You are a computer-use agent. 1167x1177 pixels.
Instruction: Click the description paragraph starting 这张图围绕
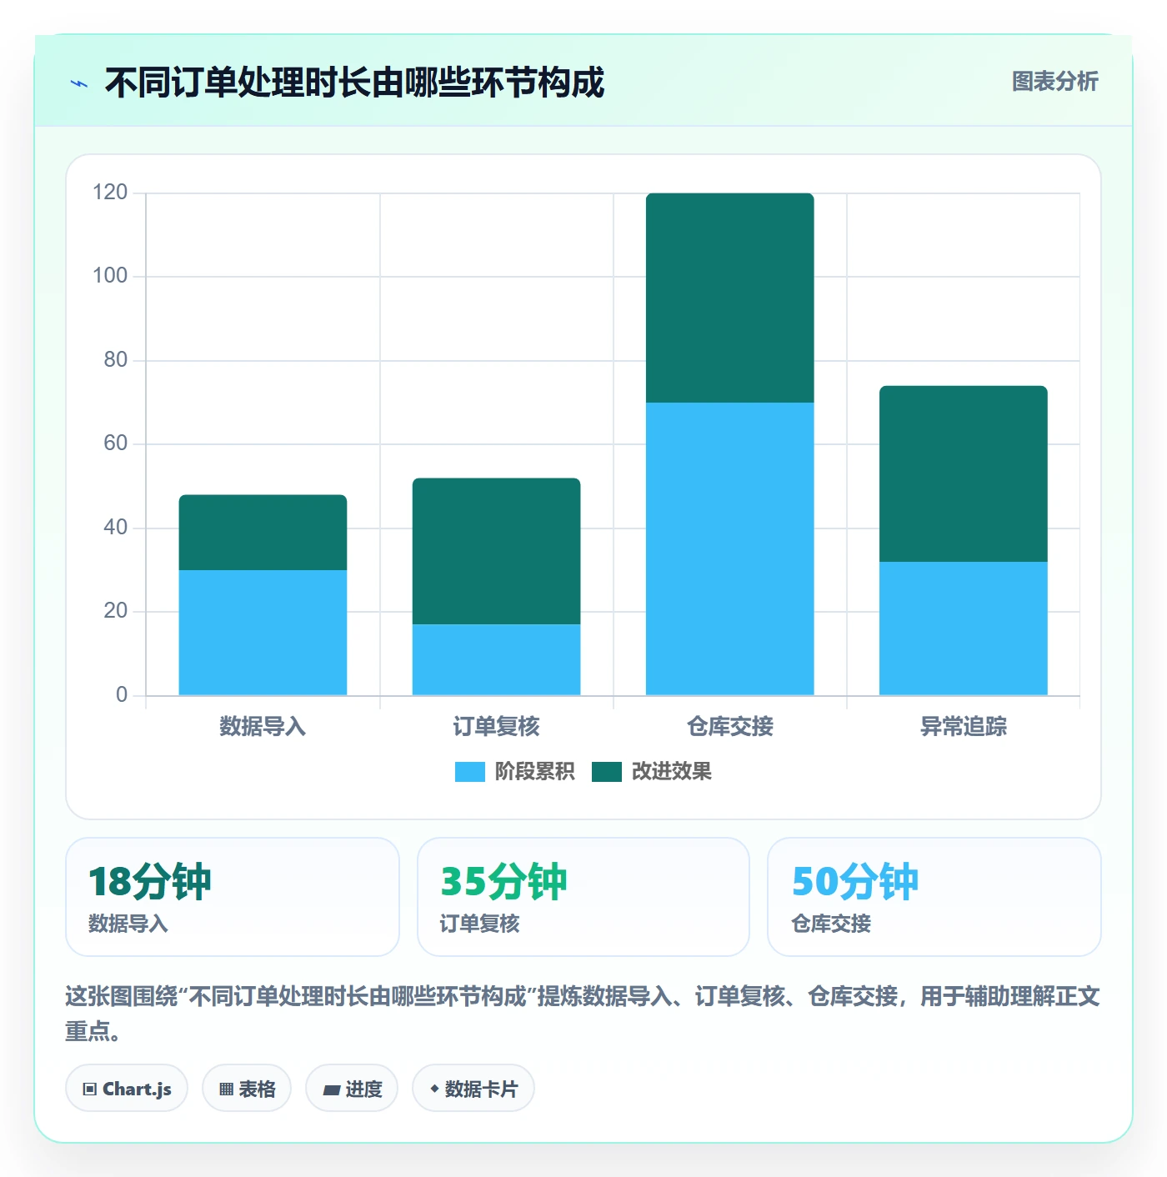tap(583, 1014)
